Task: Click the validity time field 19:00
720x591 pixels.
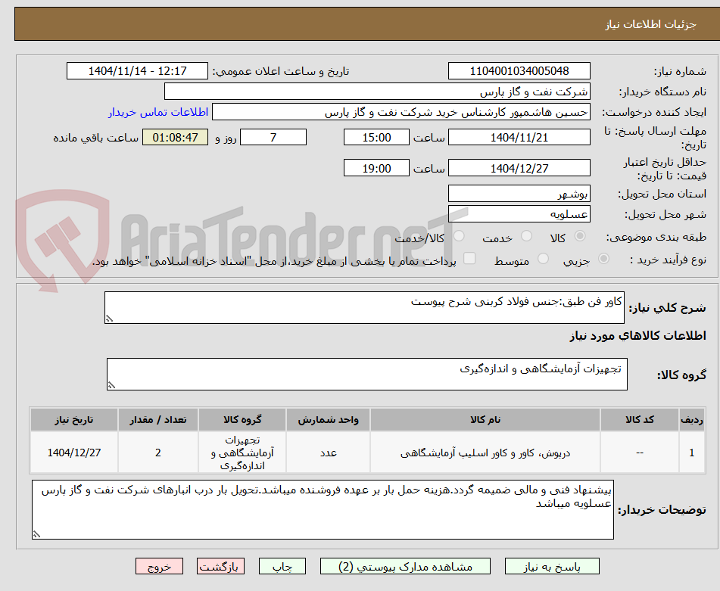Action: click(x=376, y=168)
